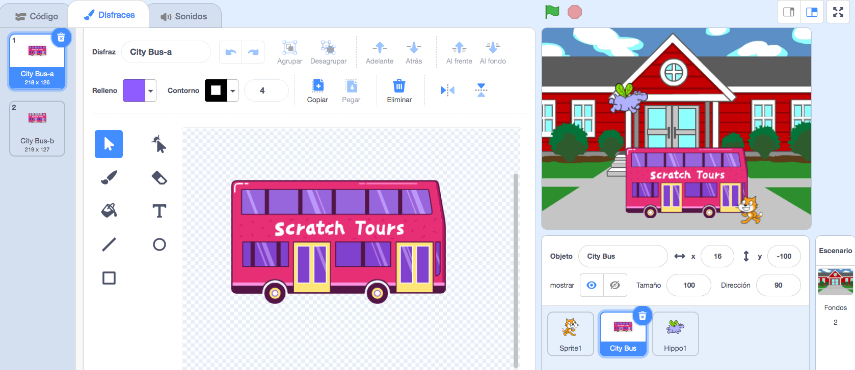Click the Eliminar button

tap(399, 91)
